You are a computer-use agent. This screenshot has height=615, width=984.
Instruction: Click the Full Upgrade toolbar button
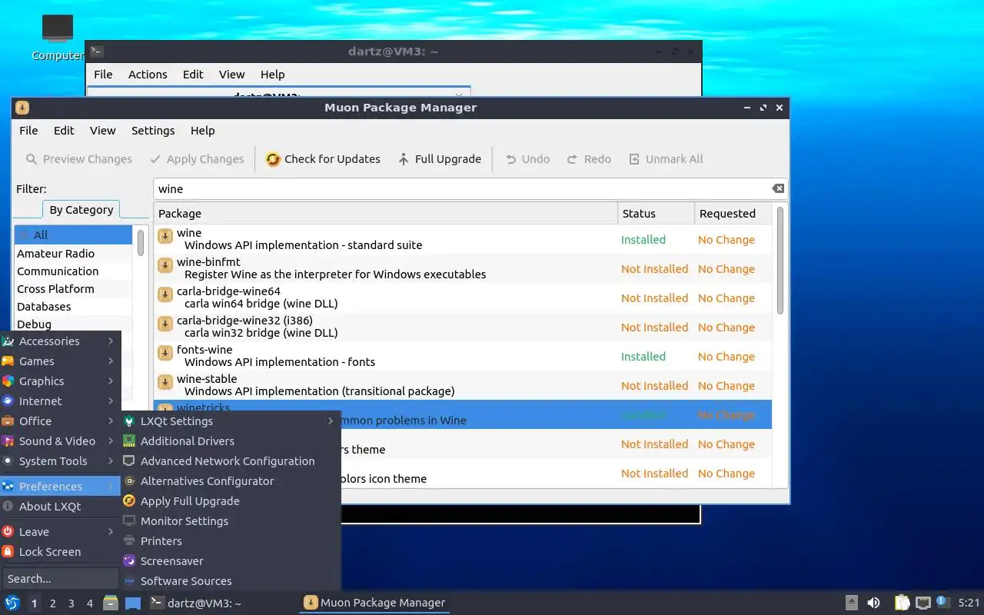(440, 159)
